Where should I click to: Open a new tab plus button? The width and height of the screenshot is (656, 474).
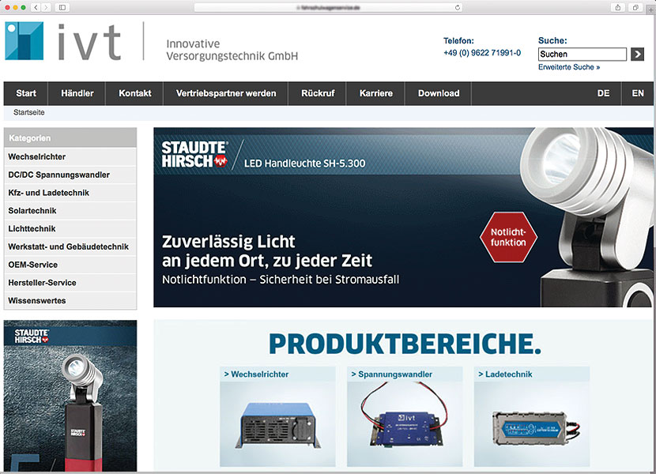(651, 10)
